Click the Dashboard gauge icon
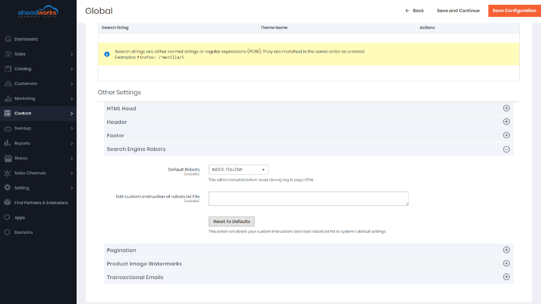Image resolution: width=541 pixels, height=304 pixels. [8, 39]
